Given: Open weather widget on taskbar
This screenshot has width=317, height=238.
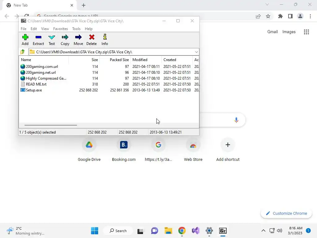Looking at the screenshot, I should [x=25, y=231].
